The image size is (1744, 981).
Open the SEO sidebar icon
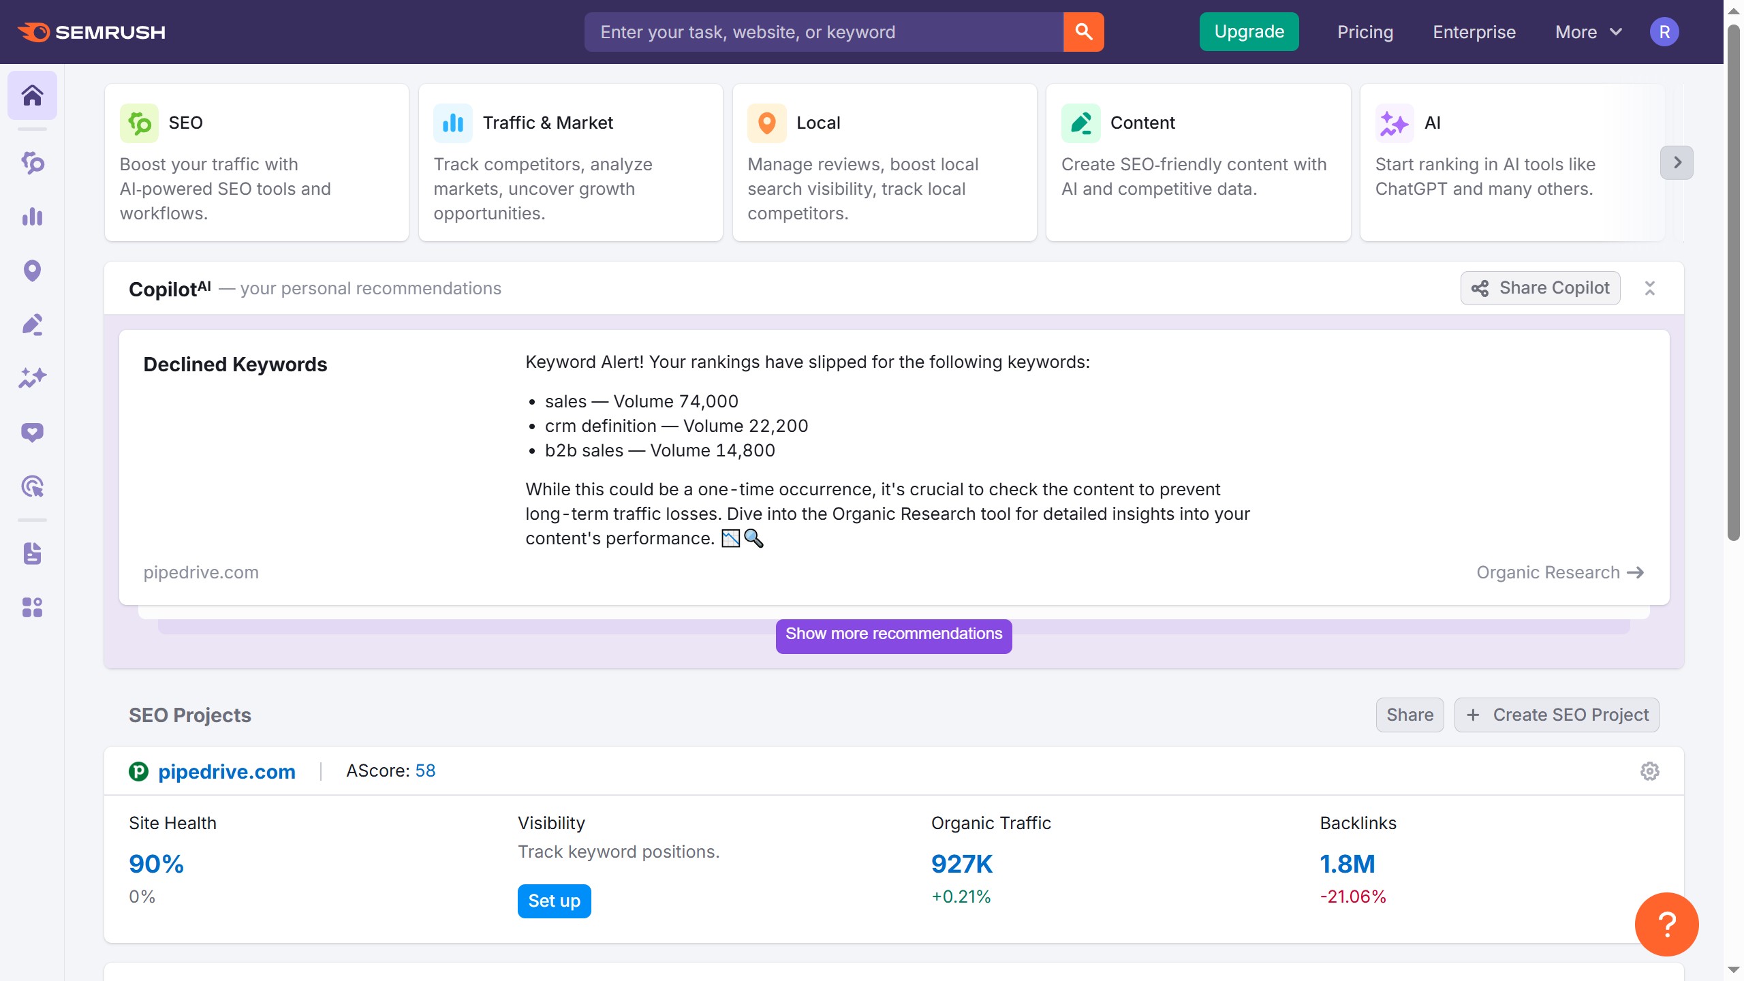point(32,163)
